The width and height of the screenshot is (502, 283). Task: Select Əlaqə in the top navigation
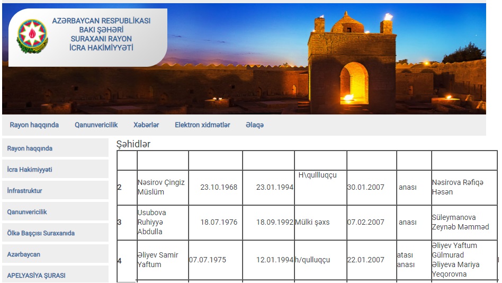[x=254, y=125]
